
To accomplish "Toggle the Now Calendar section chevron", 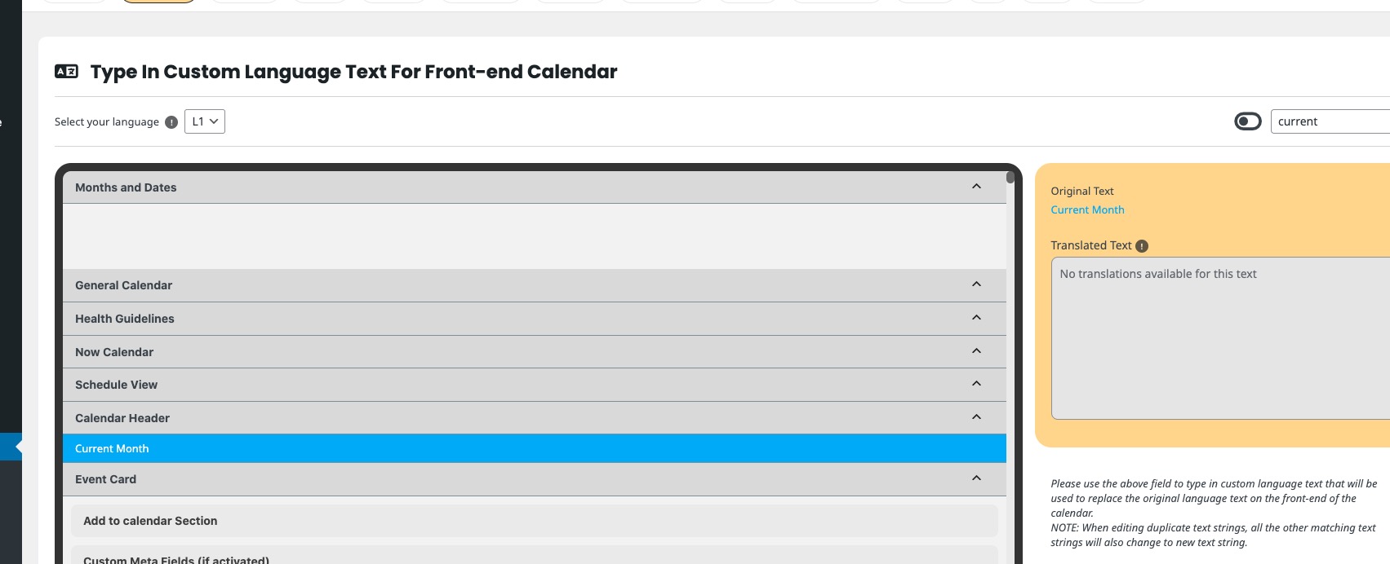I will click(976, 351).
